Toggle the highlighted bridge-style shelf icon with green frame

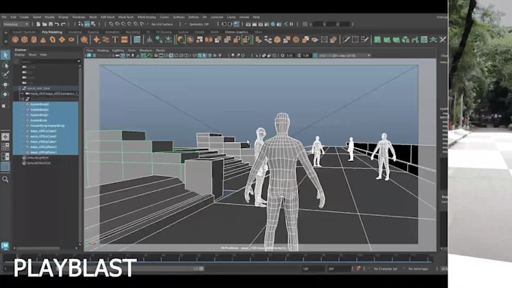[246, 40]
